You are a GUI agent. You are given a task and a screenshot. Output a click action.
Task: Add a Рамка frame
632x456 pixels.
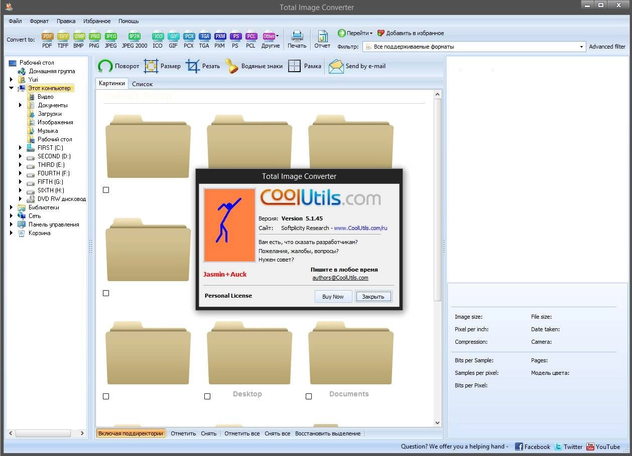305,66
